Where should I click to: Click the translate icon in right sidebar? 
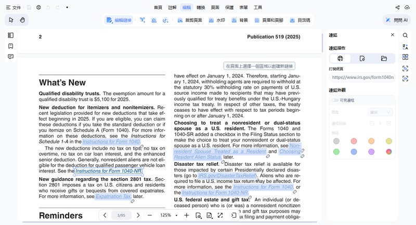click(405, 47)
